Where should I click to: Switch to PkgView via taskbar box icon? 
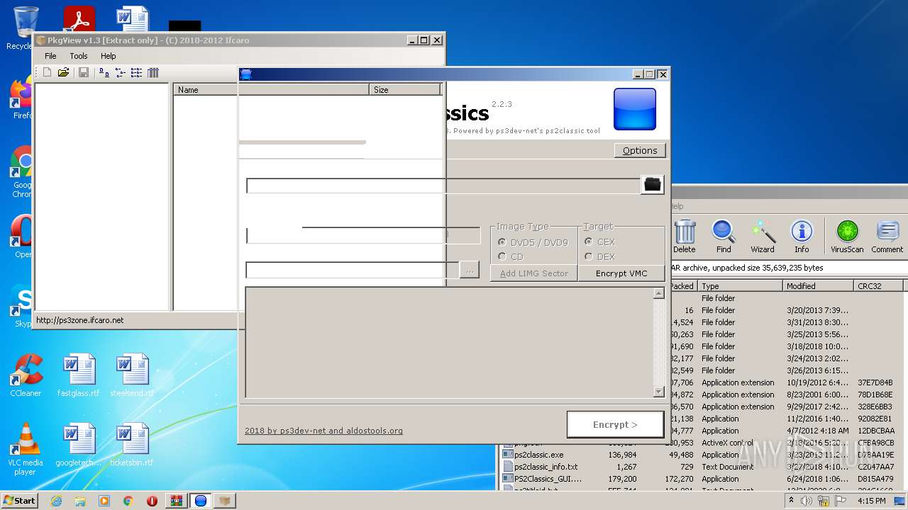tap(225, 501)
